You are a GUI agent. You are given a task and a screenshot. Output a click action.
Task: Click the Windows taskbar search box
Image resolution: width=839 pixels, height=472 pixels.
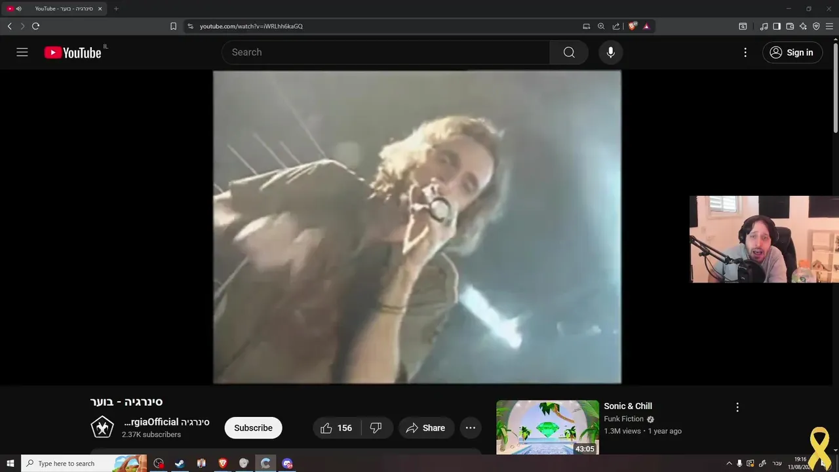[x=85, y=463]
